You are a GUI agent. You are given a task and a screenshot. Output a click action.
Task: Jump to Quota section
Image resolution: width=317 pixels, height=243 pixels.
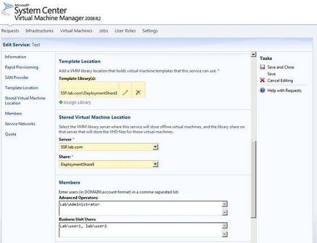(x=11, y=134)
